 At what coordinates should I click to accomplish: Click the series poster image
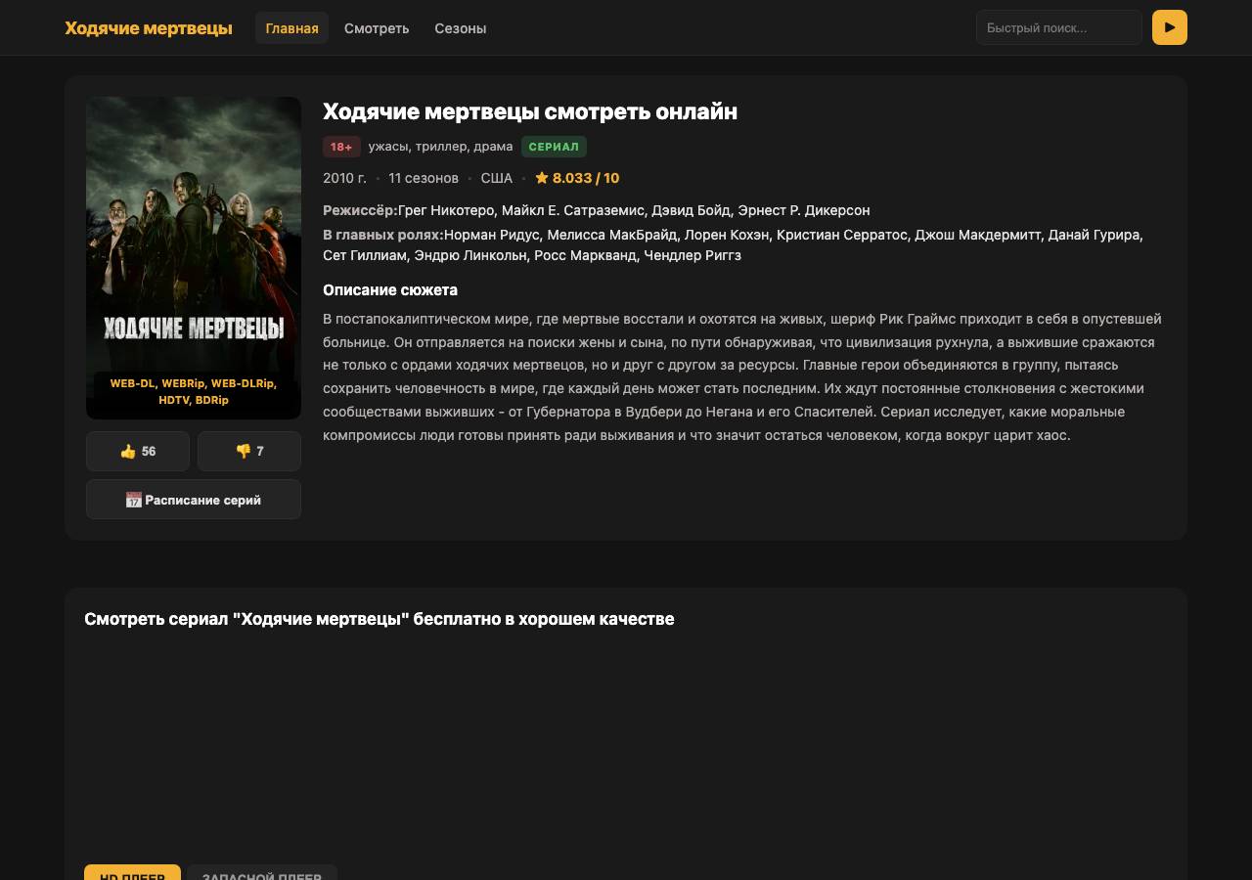(194, 258)
